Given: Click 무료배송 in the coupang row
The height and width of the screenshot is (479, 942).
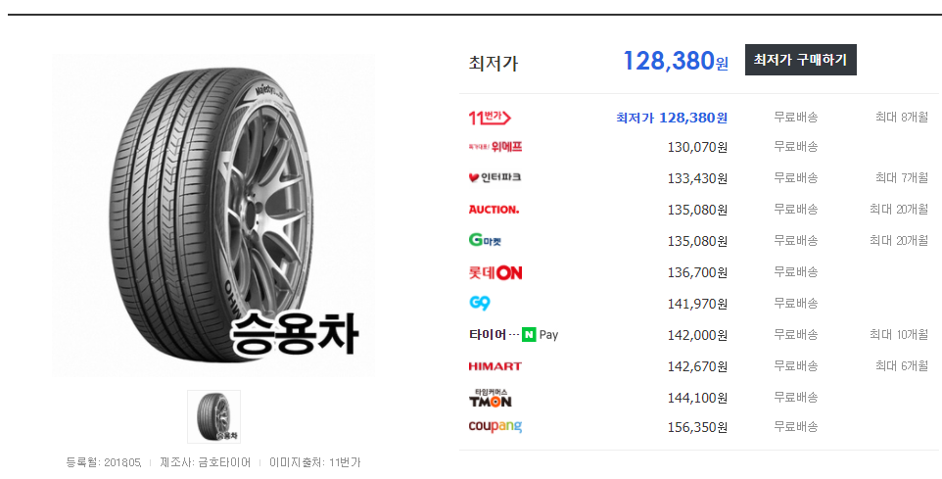Looking at the screenshot, I should [x=795, y=427].
